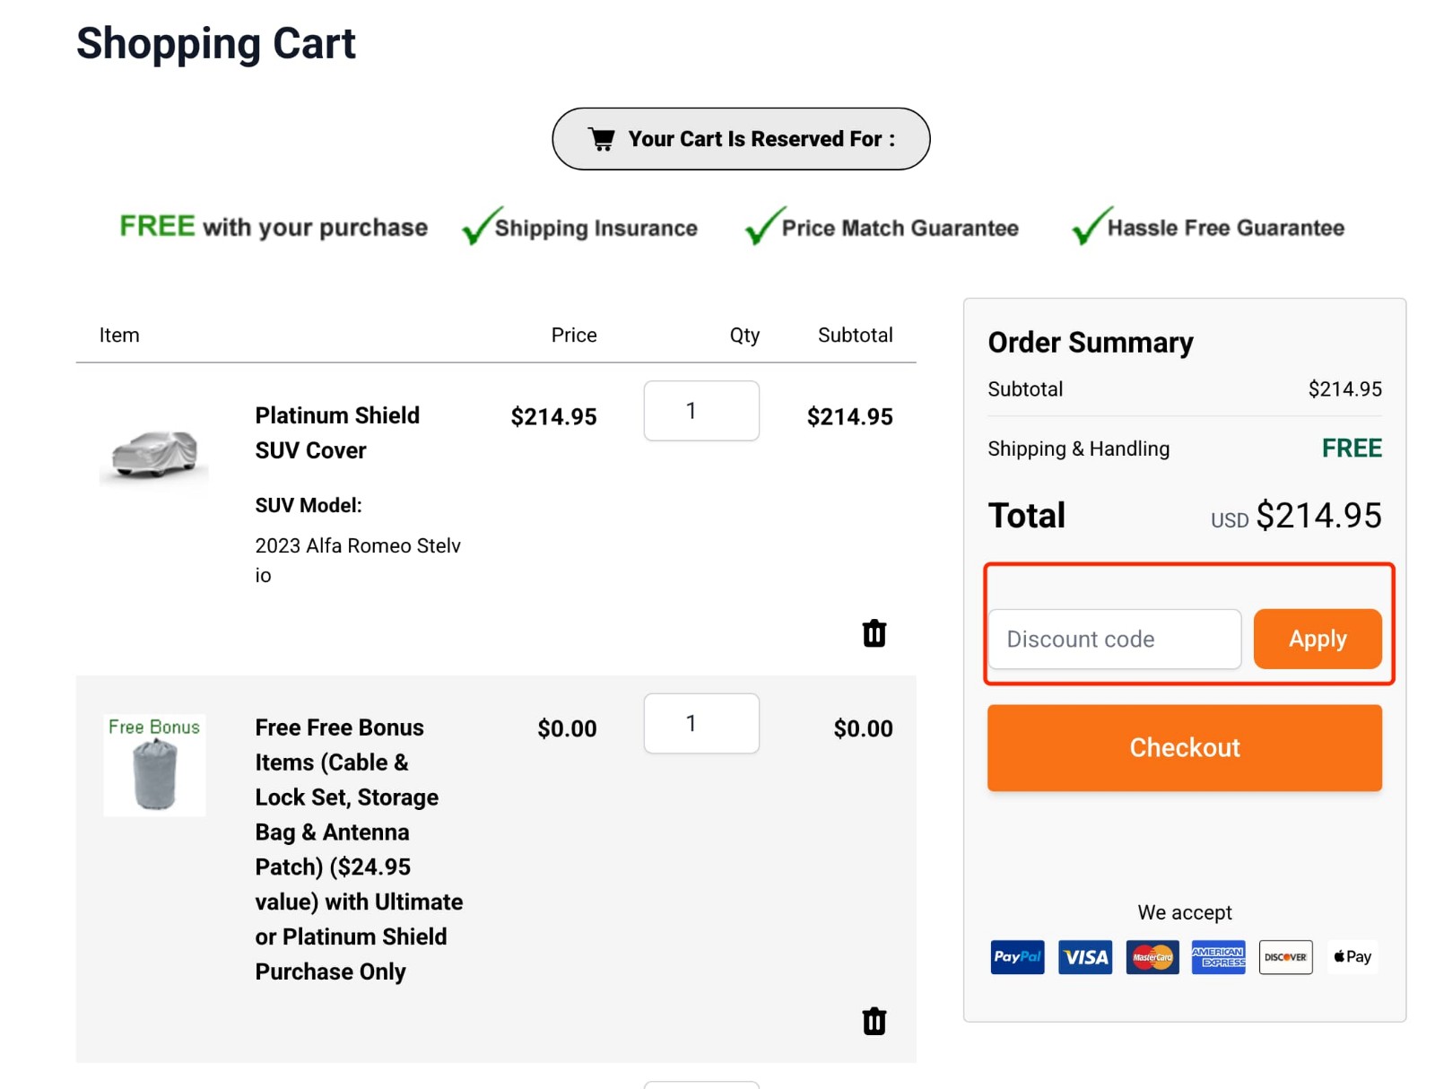Click the Price Match Guarantee checkmark
This screenshot has height=1089, width=1435.
[760, 227]
